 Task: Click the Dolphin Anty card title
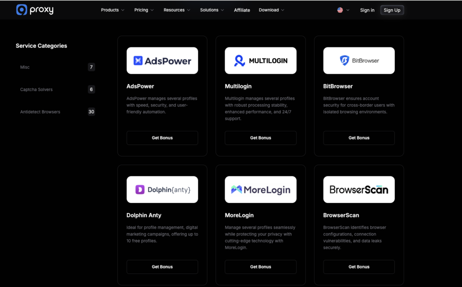(144, 215)
